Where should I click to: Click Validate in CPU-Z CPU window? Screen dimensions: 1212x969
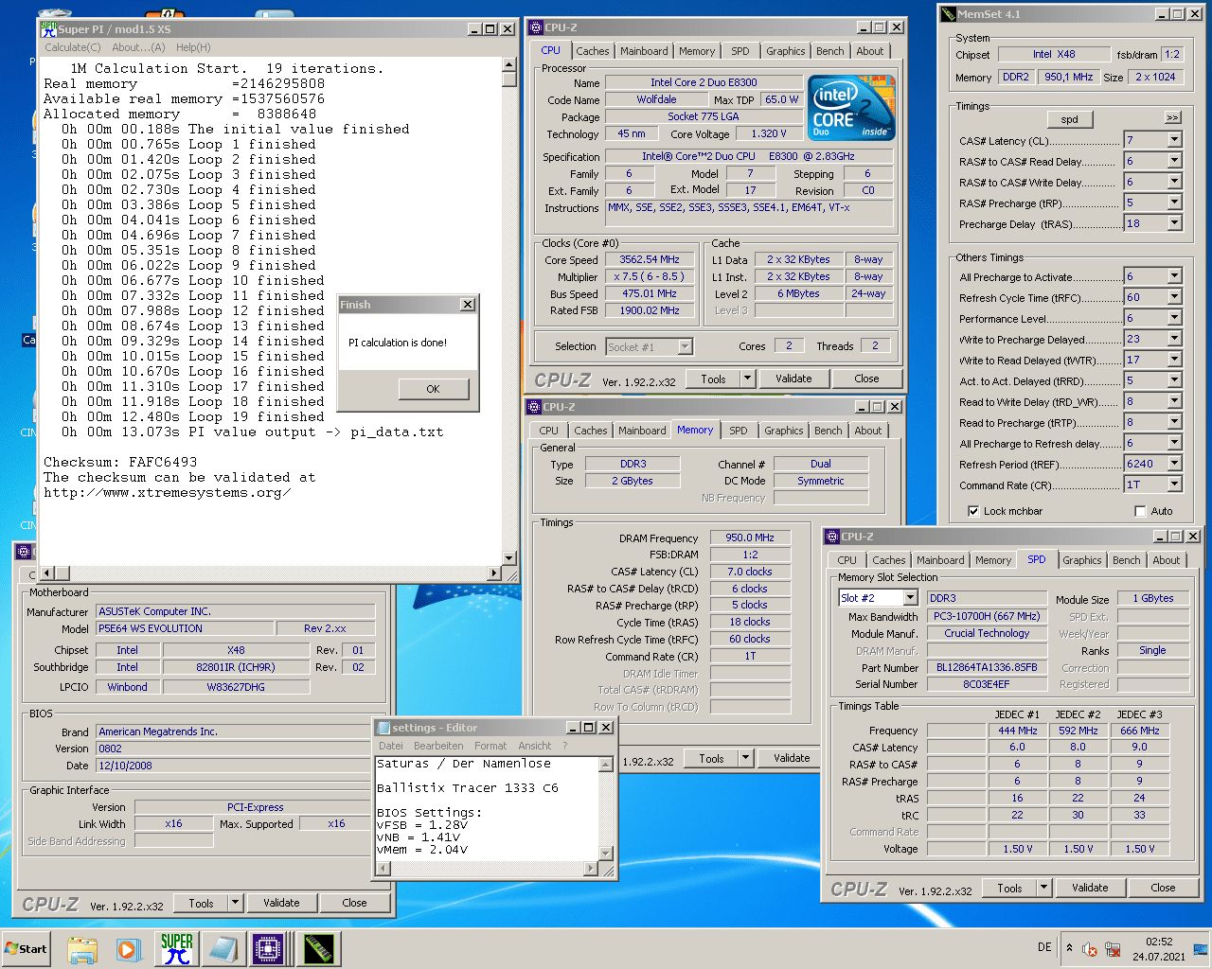[793, 379]
